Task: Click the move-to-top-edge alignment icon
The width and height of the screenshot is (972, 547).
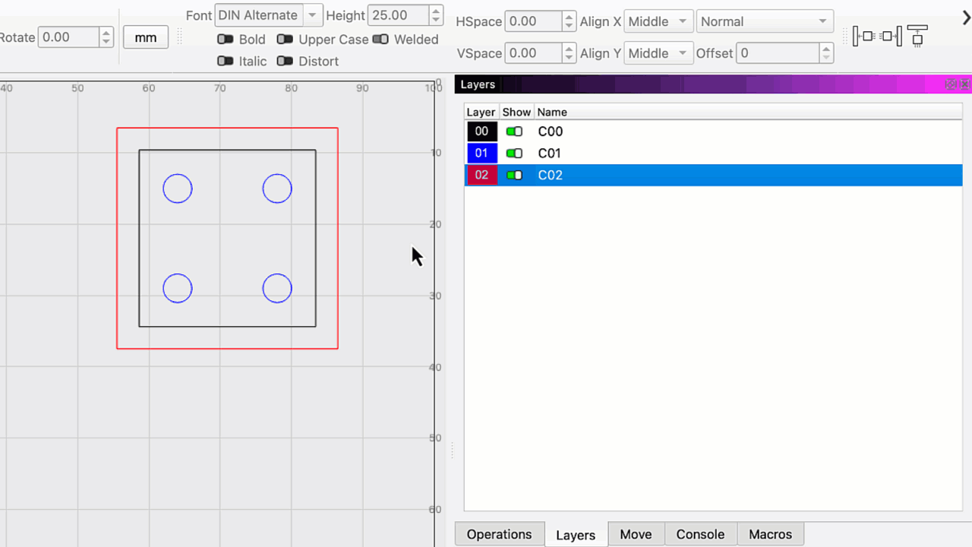Action: pos(917,36)
